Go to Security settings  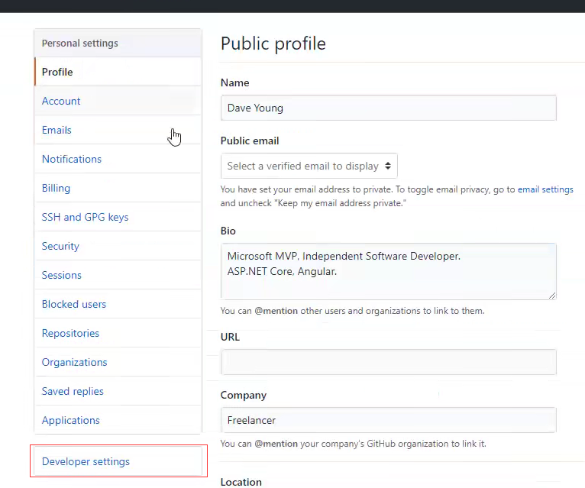[60, 246]
